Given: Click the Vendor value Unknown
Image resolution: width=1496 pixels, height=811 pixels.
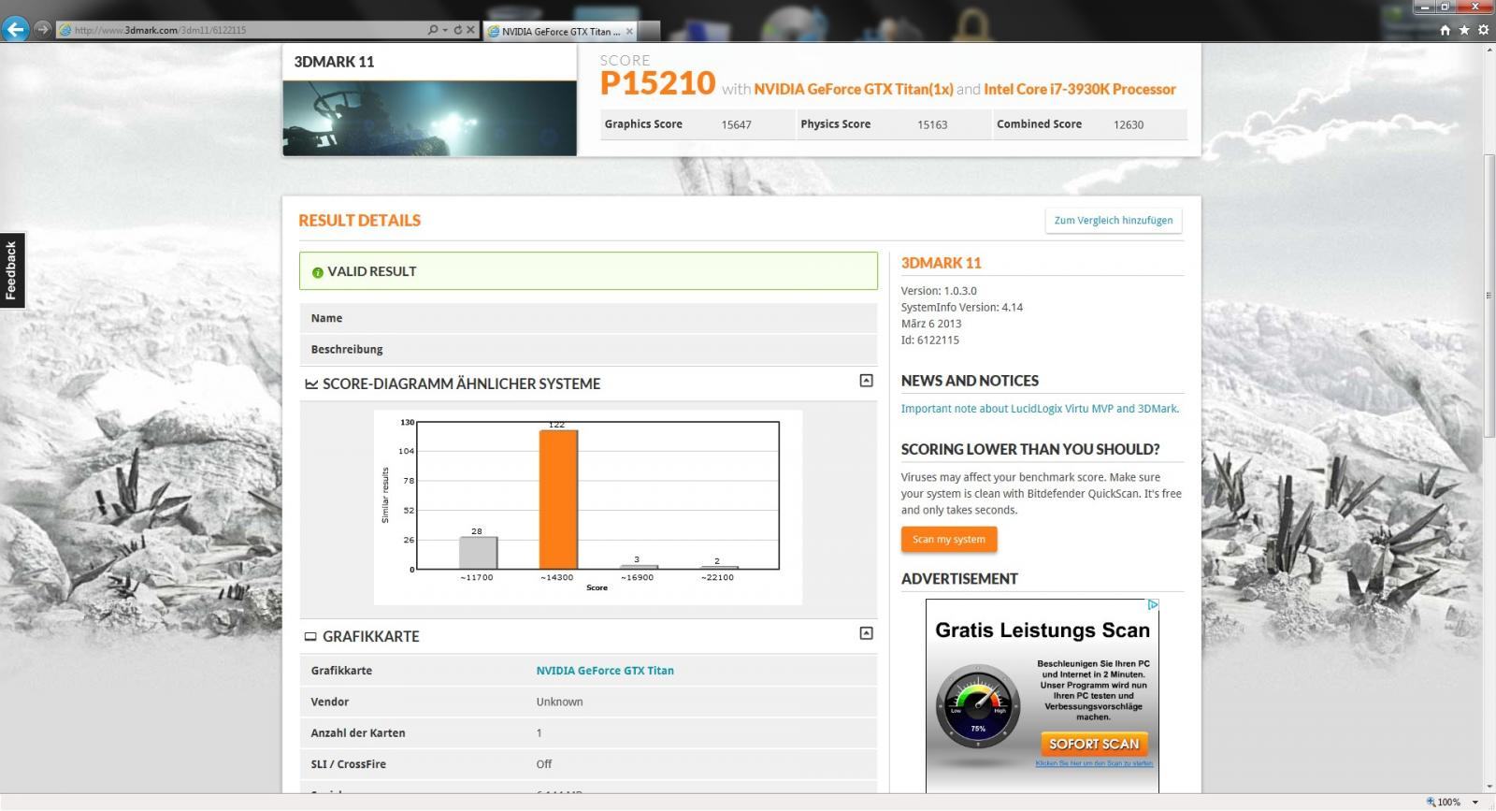Looking at the screenshot, I should pyautogui.click(x=559, y=702).
